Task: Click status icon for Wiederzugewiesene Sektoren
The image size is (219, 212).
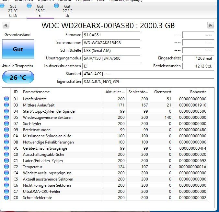Action: point(6,117)
